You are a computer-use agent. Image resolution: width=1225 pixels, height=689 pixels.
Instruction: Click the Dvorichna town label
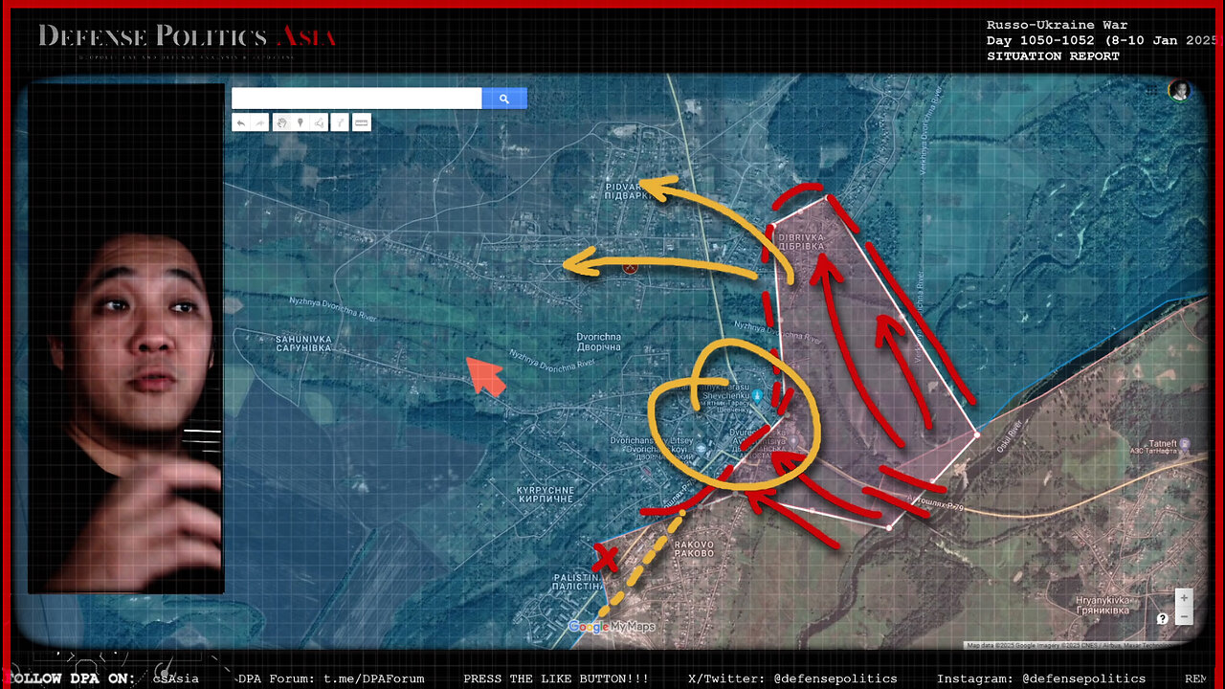[x=598, y=343]
